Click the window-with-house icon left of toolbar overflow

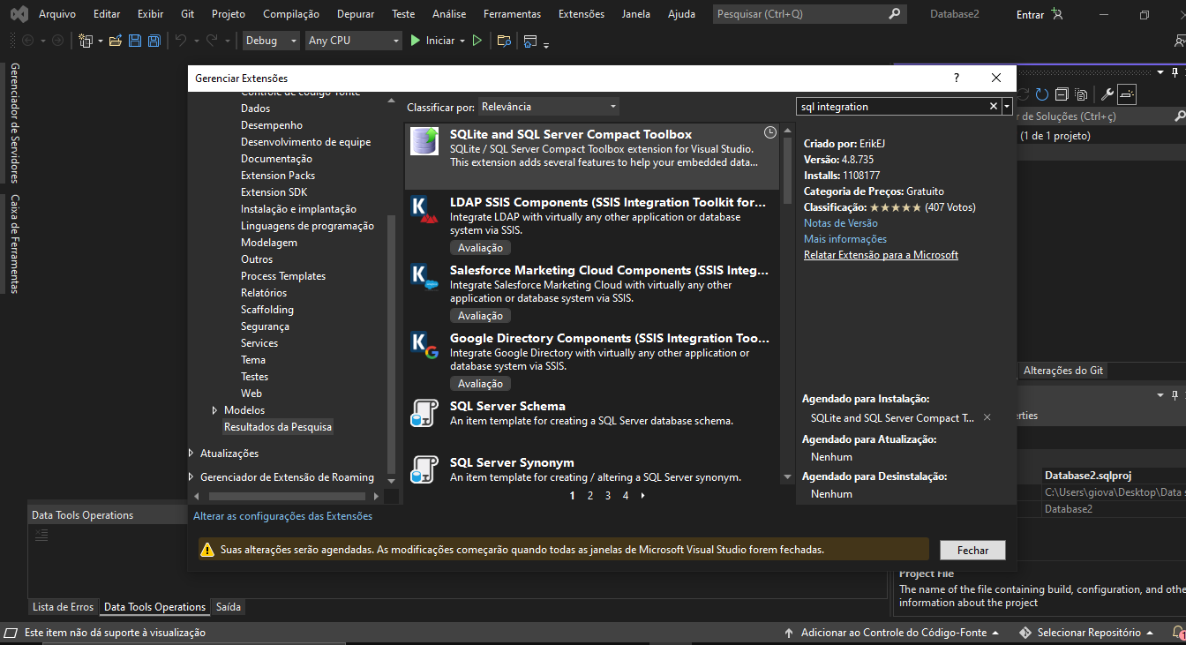530,41
